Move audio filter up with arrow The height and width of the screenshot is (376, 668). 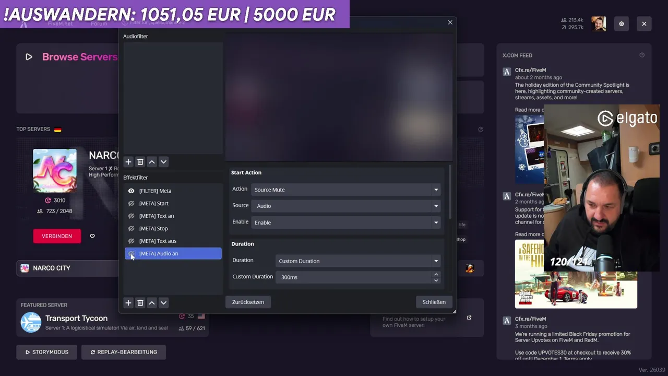click(x=152, y=162)
